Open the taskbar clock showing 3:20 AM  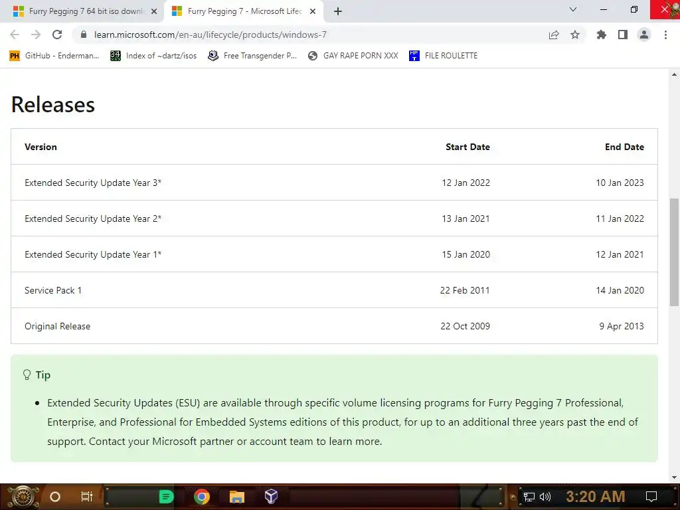point(595,497)
